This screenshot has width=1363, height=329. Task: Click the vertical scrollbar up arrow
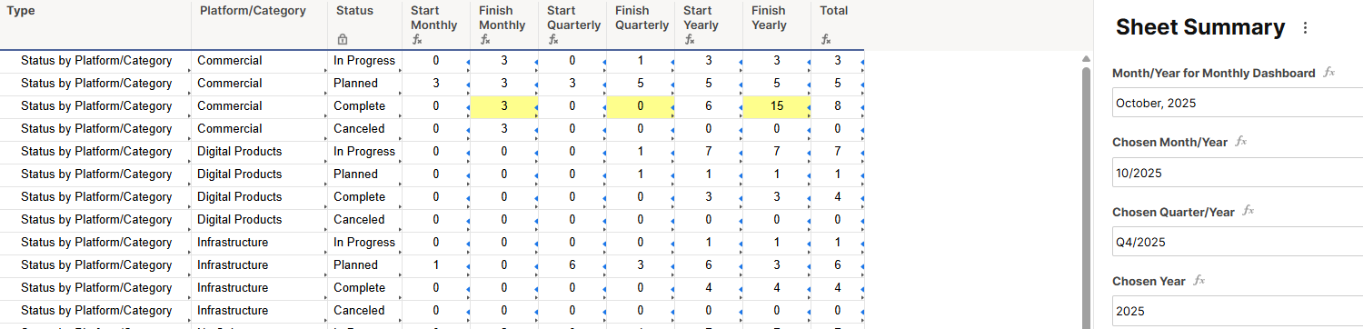click(x=1086, y=60)
